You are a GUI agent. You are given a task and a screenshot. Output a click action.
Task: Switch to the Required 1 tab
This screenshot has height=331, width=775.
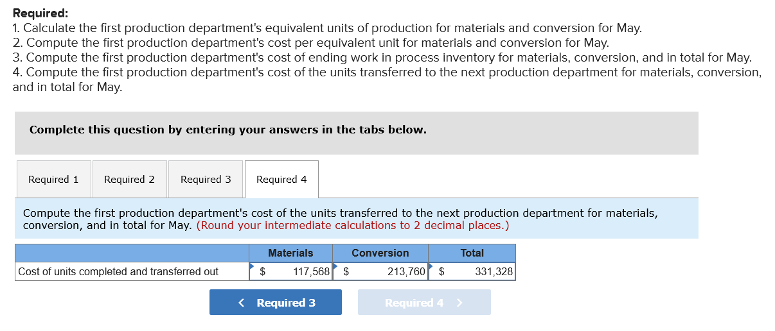(53, 180)
